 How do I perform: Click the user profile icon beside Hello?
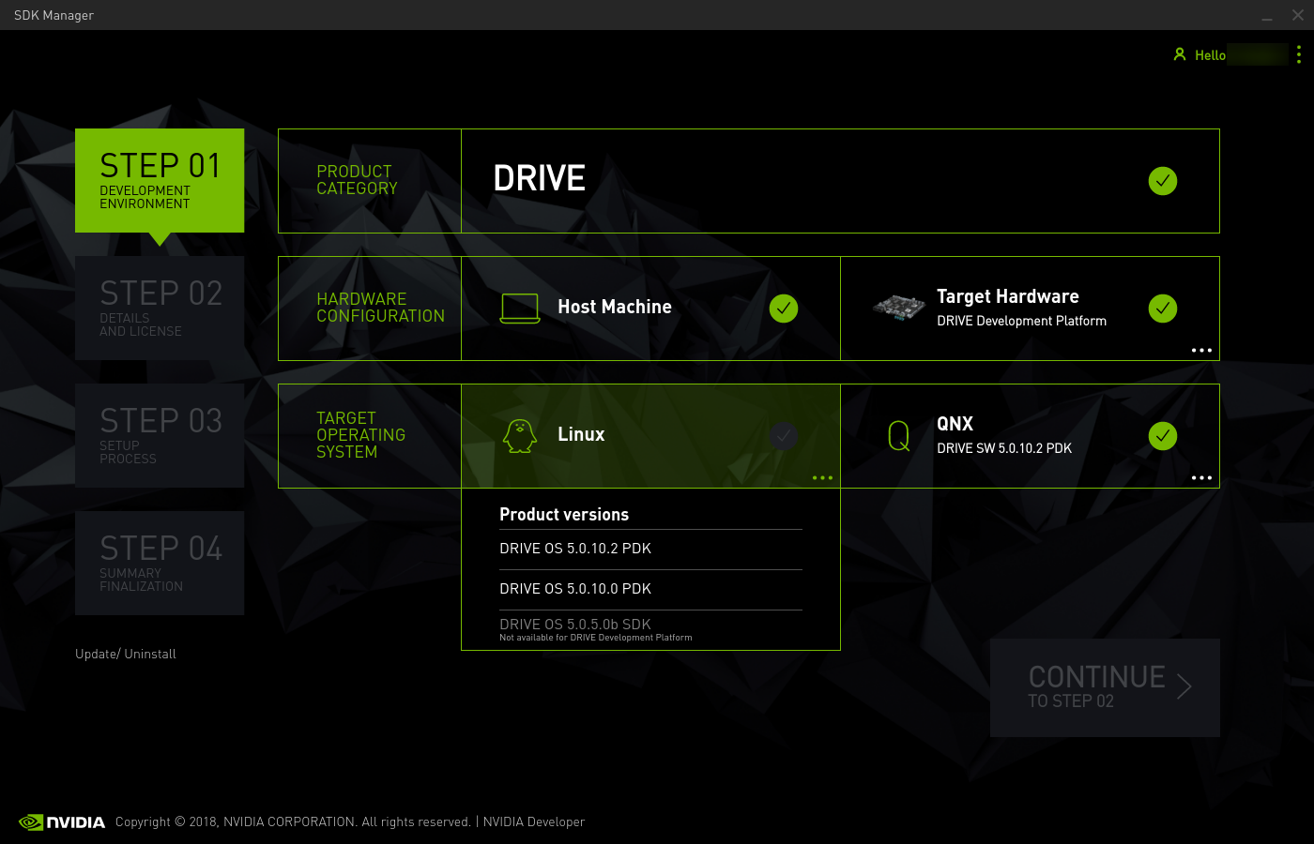click(1180, 54)
